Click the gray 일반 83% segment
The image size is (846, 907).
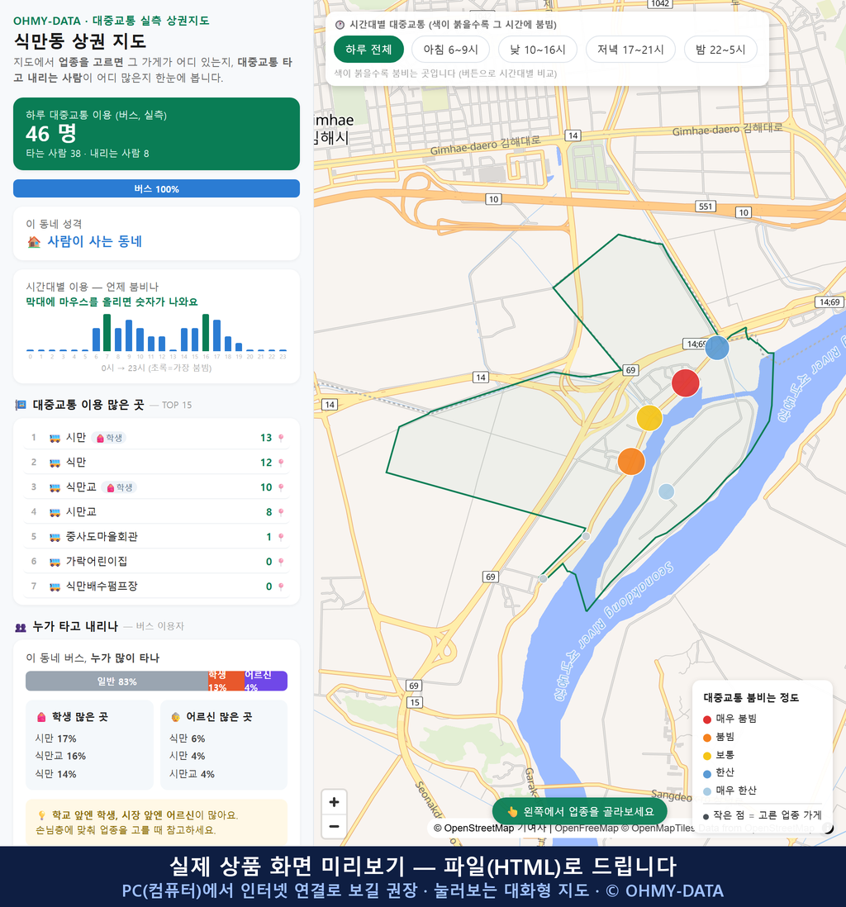click(x=116, y=681)
